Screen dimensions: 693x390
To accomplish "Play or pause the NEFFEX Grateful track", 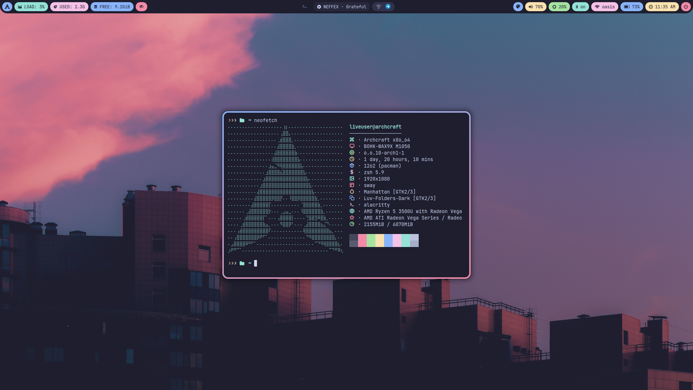I will coord(319,6).
